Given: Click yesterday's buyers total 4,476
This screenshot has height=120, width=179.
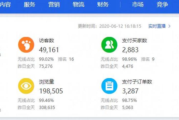Looking at the screenshot, I should click(128, 66).
